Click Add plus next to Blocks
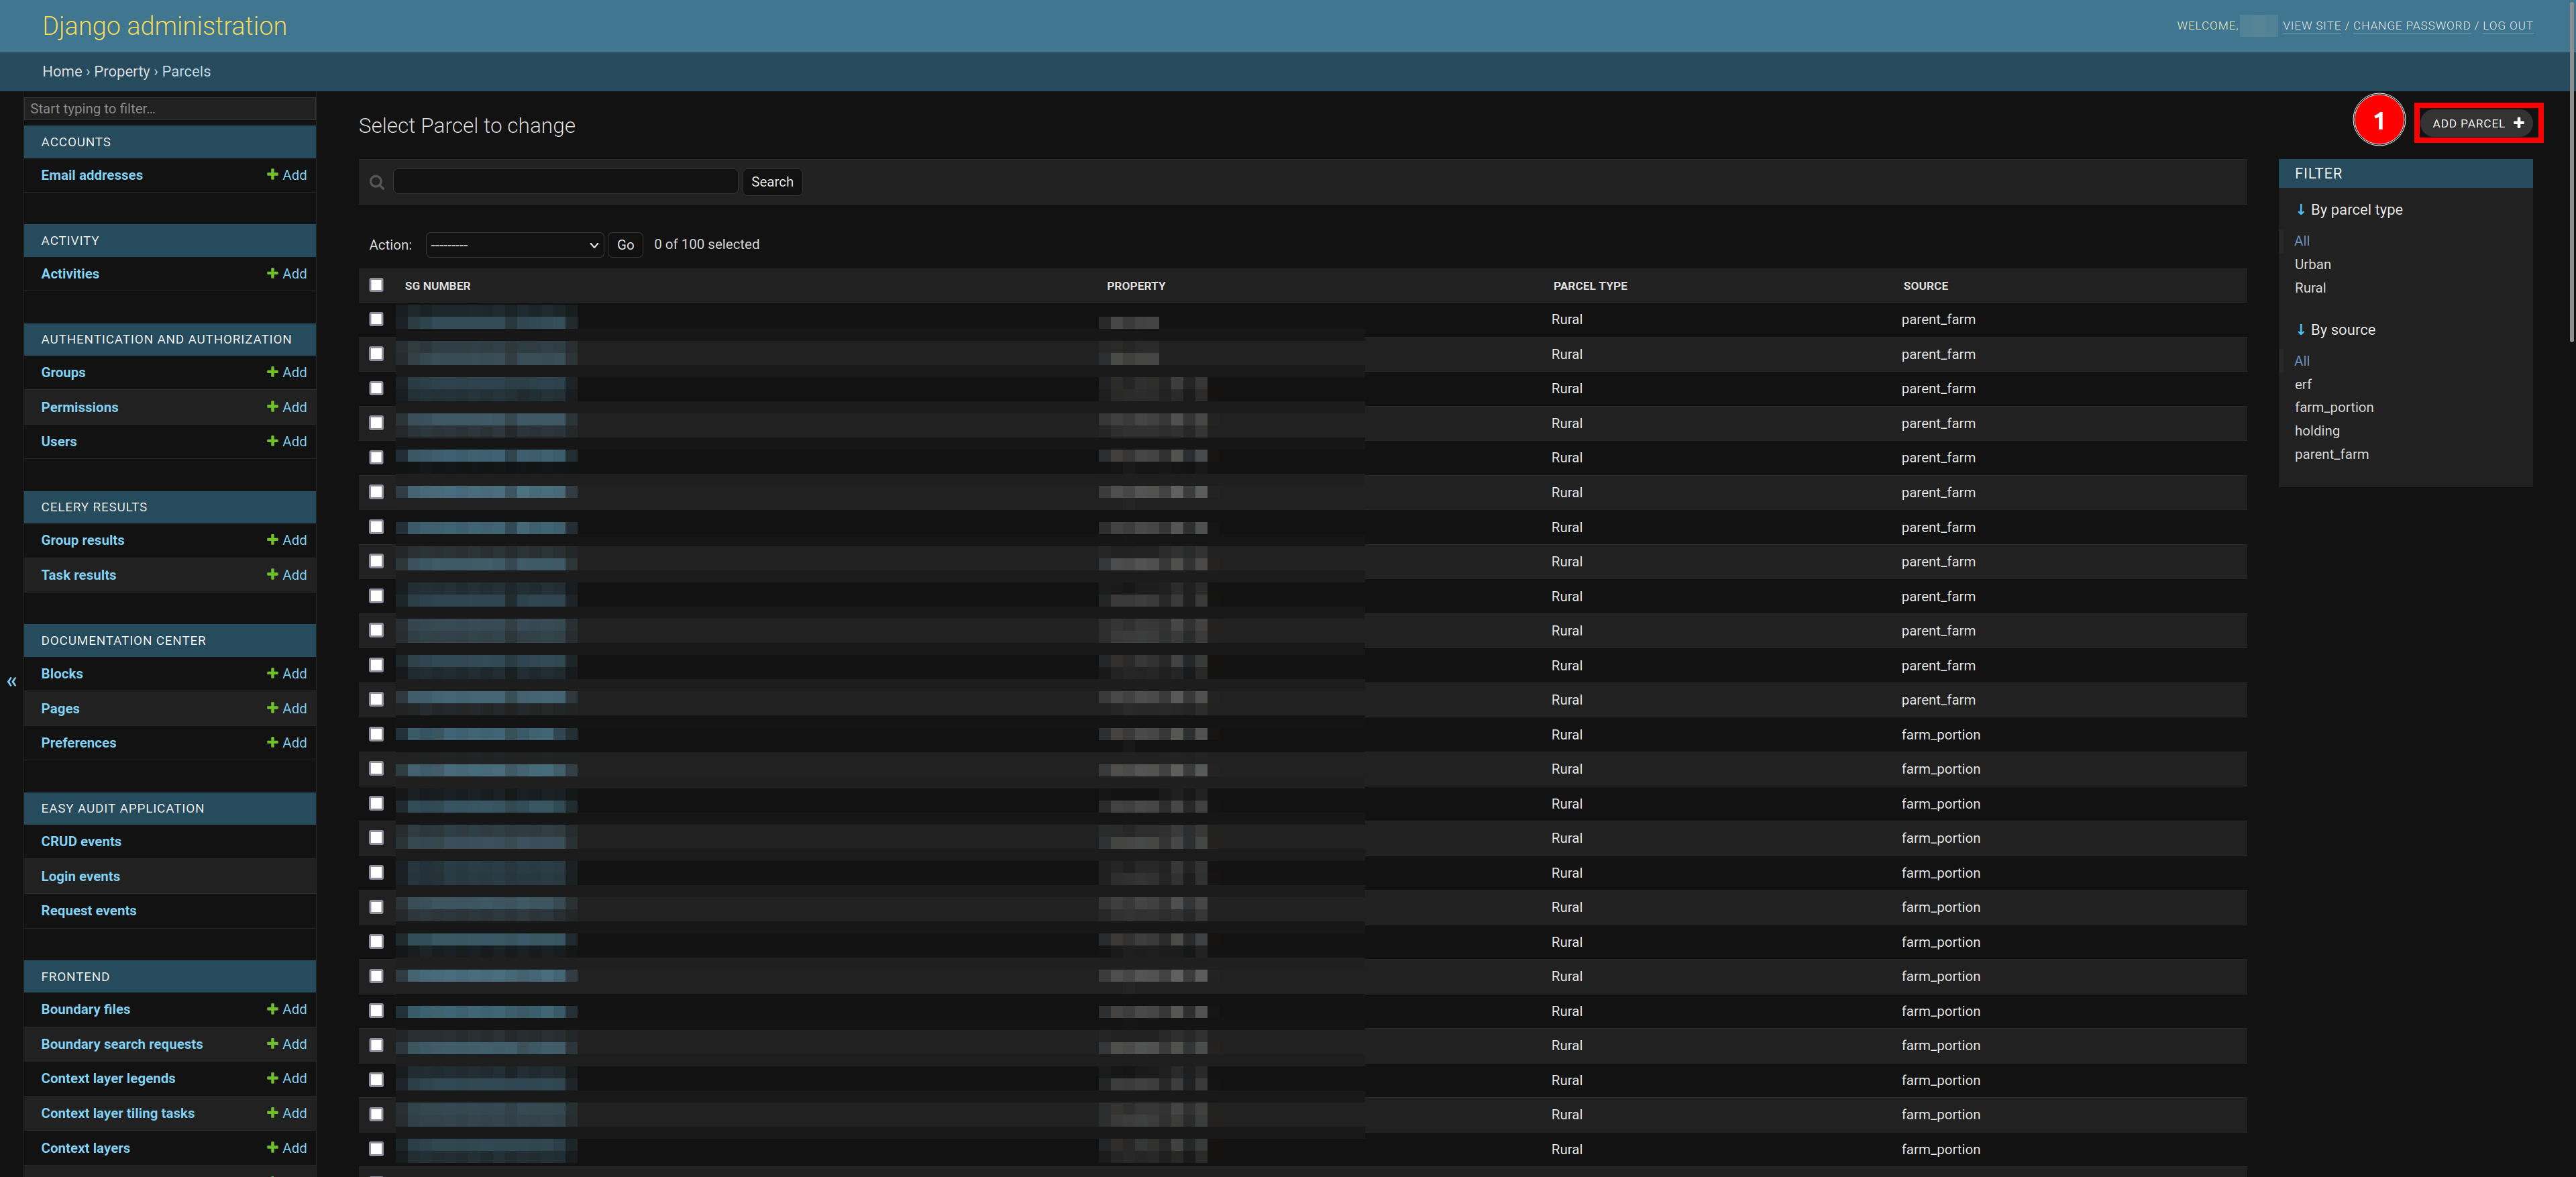This screenshot has width=2576, height=1177. 286,674
